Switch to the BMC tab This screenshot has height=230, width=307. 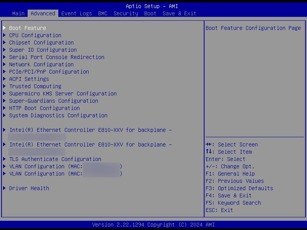click(102, 13)
